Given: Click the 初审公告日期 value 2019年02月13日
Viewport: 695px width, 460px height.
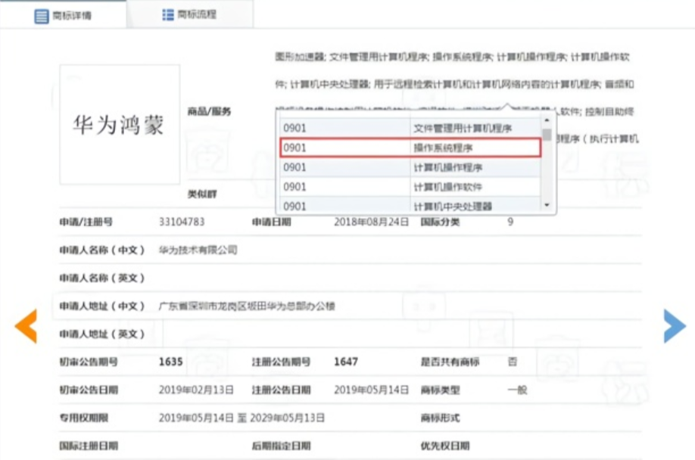Looking at the screenshot, I should point(196,390).
